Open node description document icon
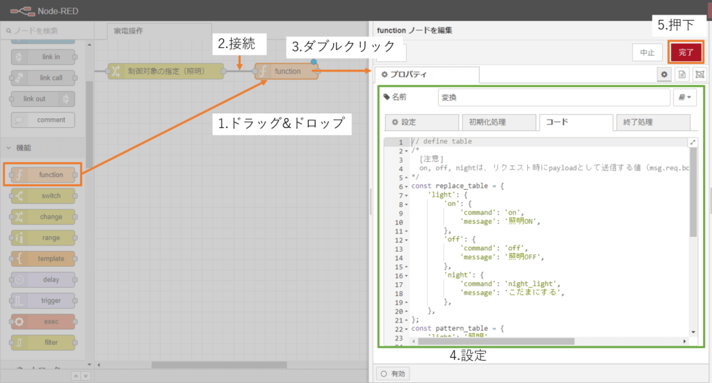 682,74
